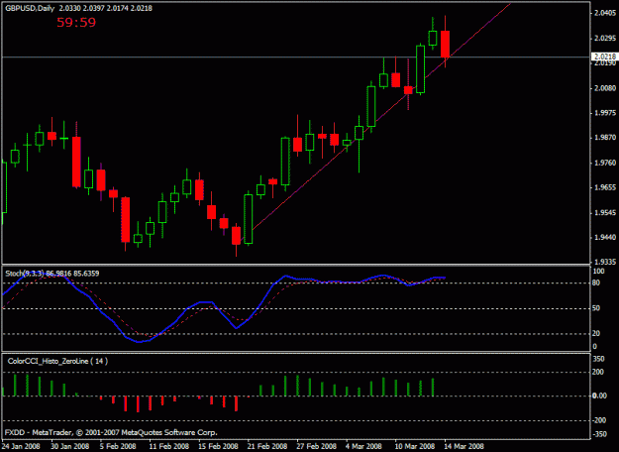Select the tall green candle at 21 Feb
Image resolution: width=619 pixels, height=452 pixels.
pos(249,218)
